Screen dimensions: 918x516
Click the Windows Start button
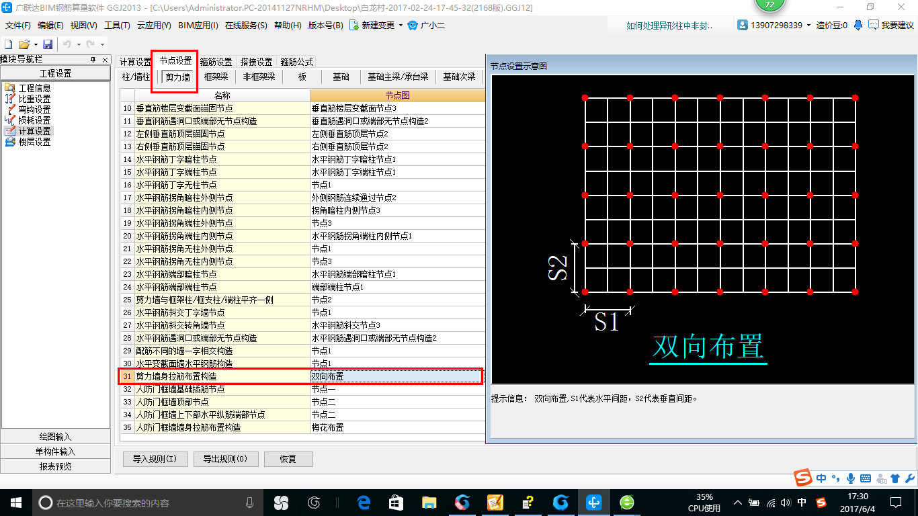(15, 502)
